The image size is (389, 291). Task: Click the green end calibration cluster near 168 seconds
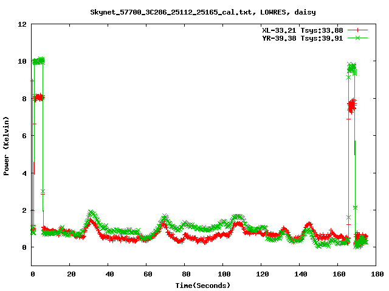(x=352, y=69)
